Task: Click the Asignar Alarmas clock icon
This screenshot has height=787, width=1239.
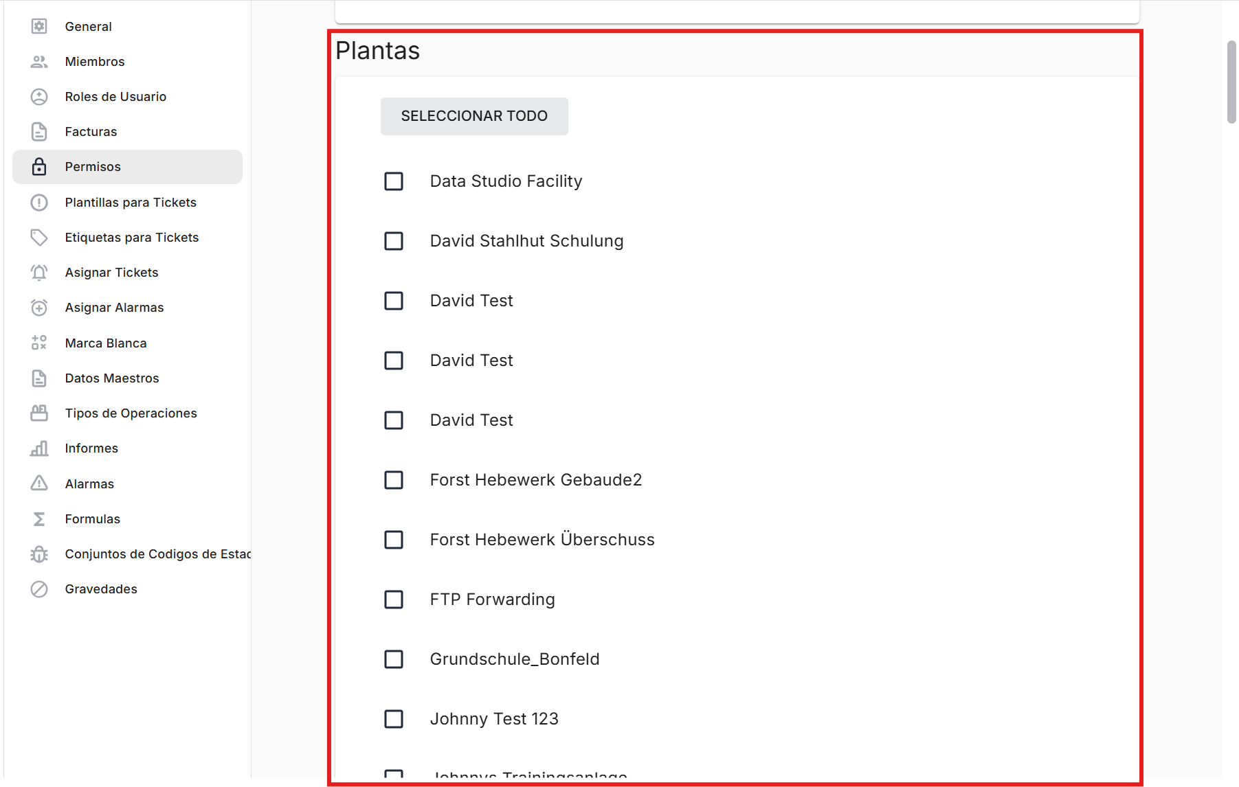Action: (x=39, y=308)
